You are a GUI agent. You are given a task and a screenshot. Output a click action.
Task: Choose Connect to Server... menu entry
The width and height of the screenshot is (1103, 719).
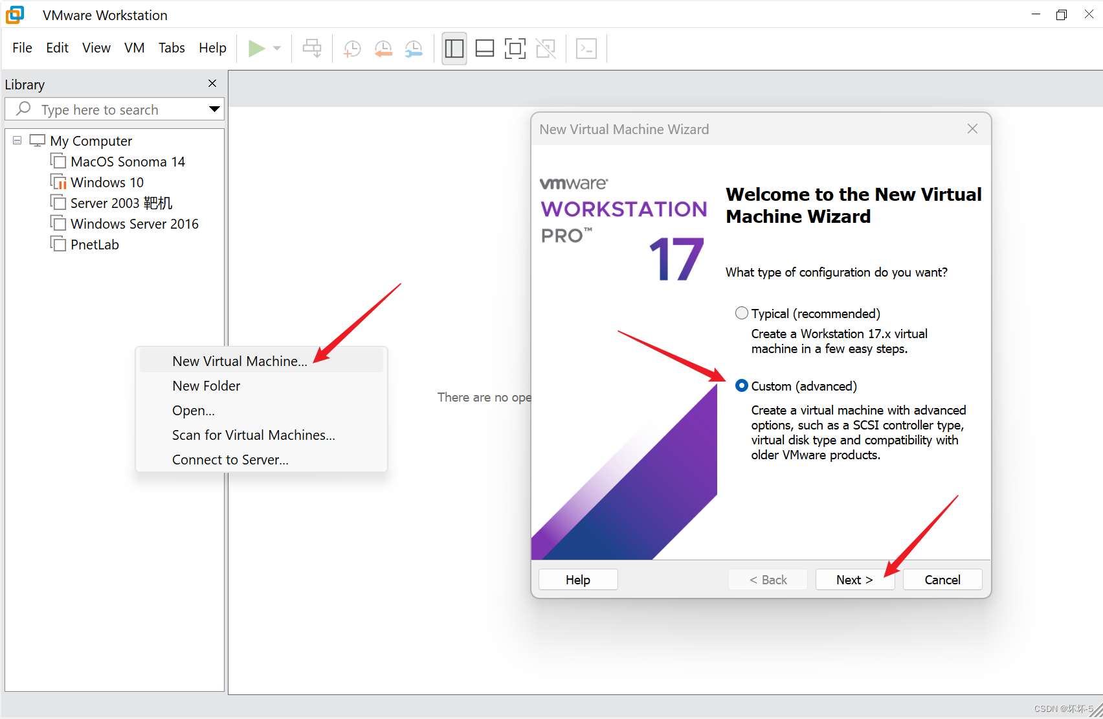tap(262, 459)
